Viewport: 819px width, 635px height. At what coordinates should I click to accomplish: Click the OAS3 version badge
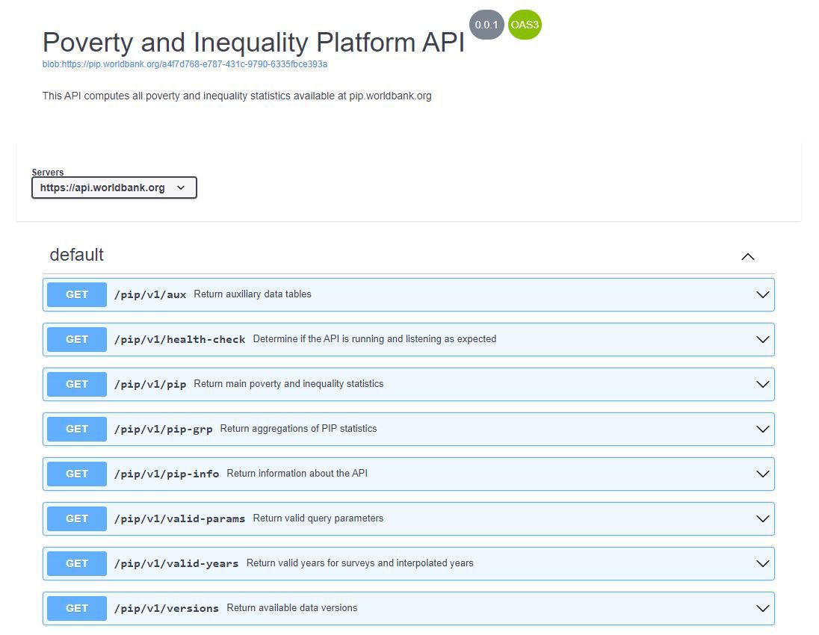click(525, 25)
